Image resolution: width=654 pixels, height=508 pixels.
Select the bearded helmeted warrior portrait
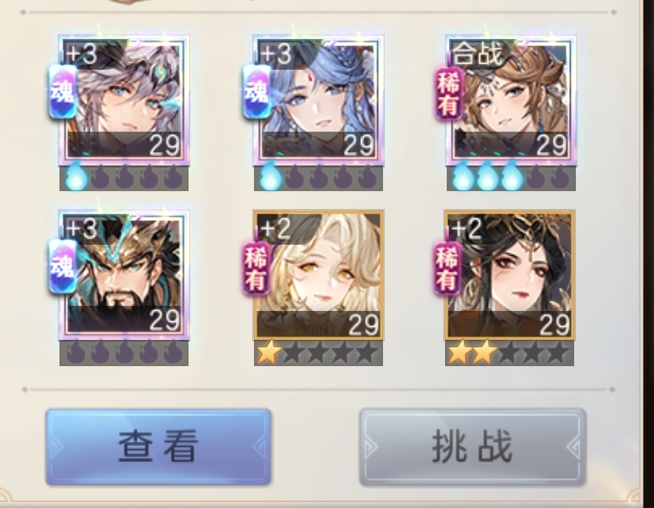click(x=124, y=276)
